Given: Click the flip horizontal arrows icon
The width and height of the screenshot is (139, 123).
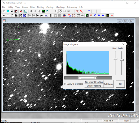Looking at the screenshot, I should (4, 15).
